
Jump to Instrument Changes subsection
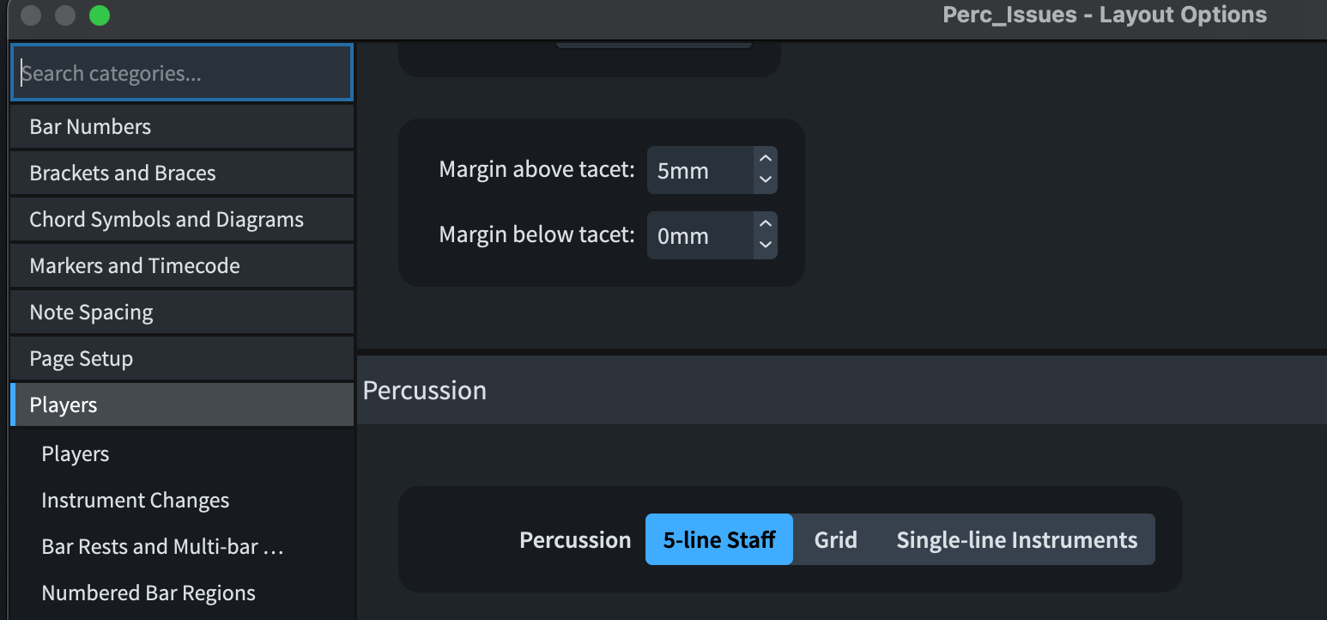point(135,500)
